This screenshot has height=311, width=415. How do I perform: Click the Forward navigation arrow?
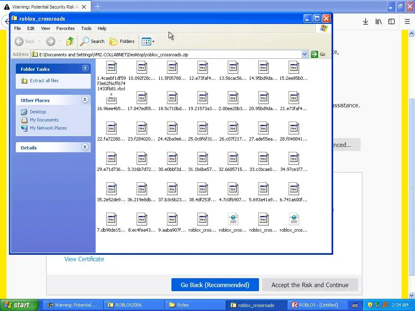point(51,41)
